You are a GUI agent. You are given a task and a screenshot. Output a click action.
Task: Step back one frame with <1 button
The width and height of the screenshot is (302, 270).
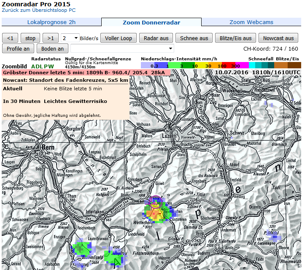click(10, 38)
